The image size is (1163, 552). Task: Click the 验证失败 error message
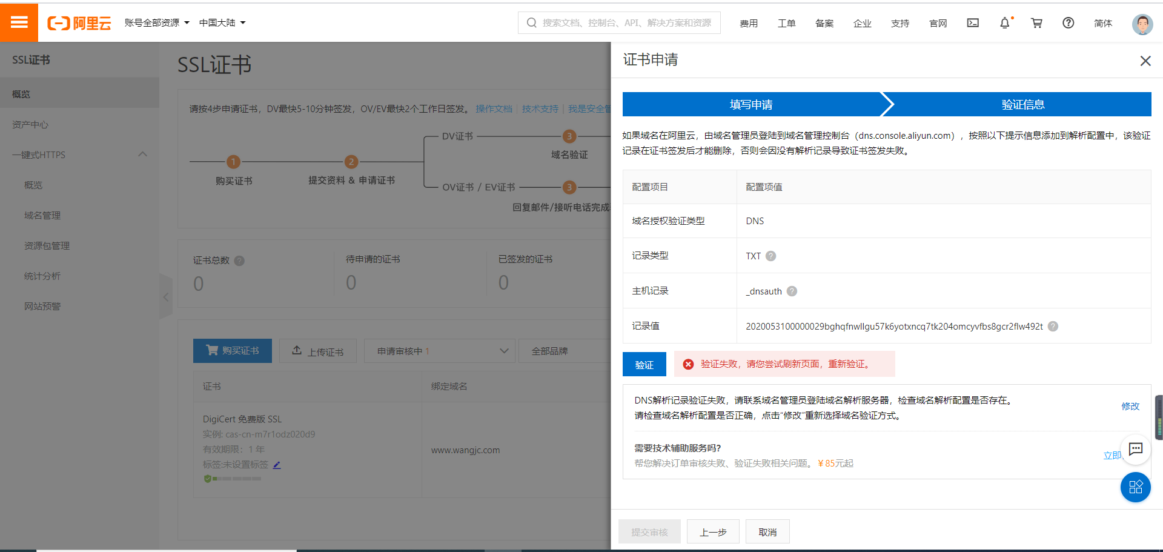[x=784, y=364]
